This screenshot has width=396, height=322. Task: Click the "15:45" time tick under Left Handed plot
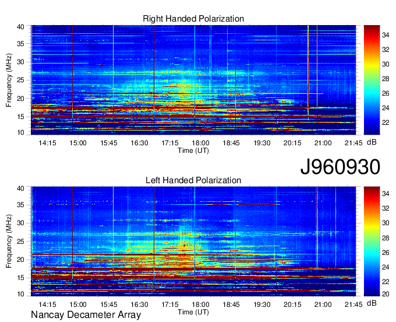coord(108,304)
